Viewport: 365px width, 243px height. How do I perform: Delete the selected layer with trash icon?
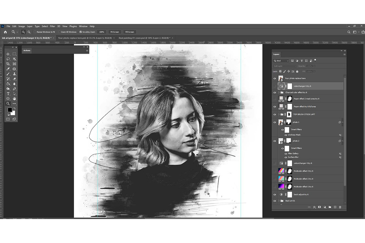pyautogui.click(x=340, y=207)
